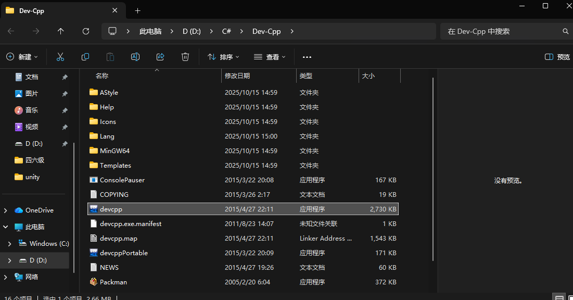Viewport: 573px width, 300px height.
Task: Open the 新建 new-item dropdown
Action: tap(22, 57)
